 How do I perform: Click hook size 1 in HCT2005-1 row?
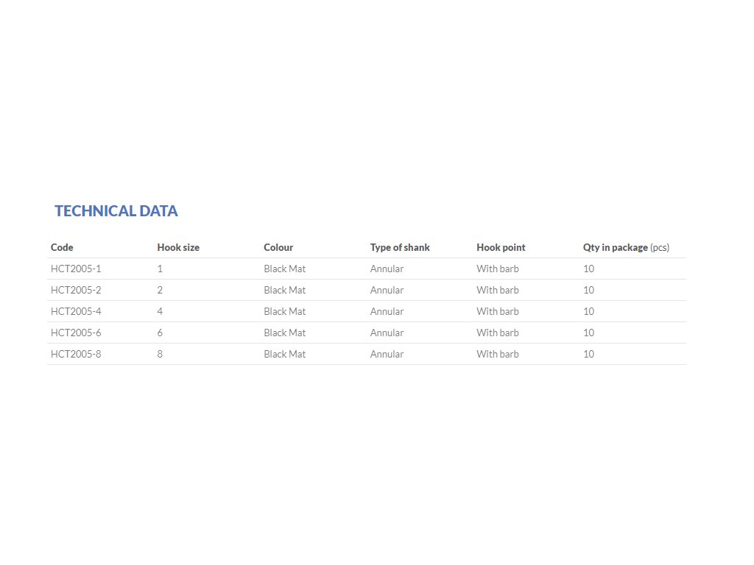pyautogui.click(x=160, y=269)
